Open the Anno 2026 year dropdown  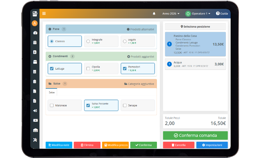(171, 14)
